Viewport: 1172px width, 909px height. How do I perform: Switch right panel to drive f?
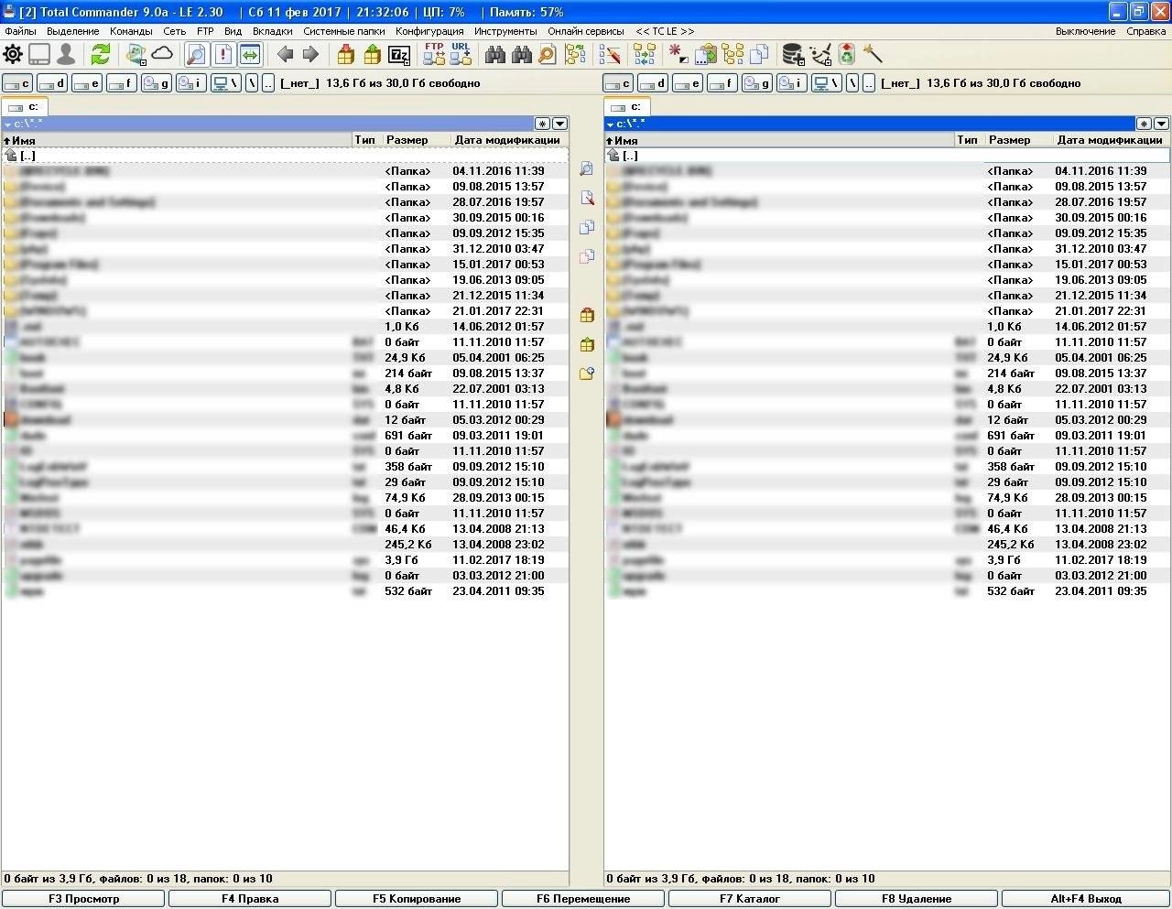(x=722, y=83)
